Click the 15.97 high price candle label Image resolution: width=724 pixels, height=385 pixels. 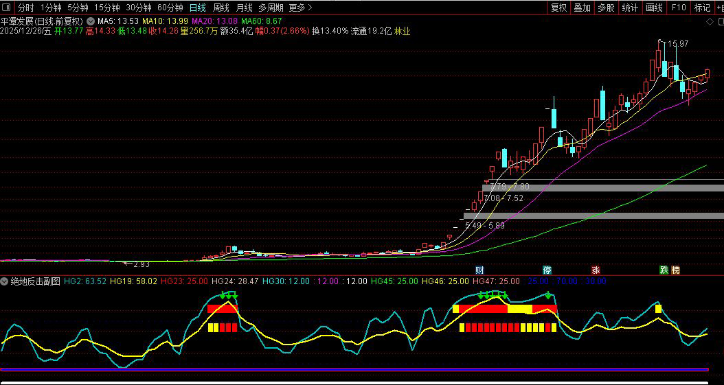677,44
